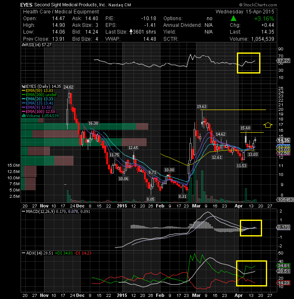Click the -DI 14.23 legend text

coord(83,253)
